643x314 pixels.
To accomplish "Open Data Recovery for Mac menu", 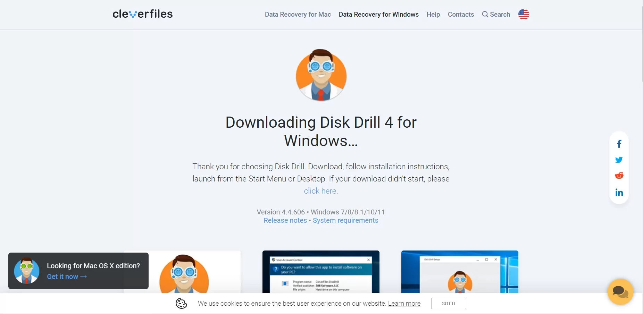I will click(x=298, y=14).
